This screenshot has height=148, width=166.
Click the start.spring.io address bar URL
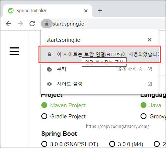click(x=69, y=24)
